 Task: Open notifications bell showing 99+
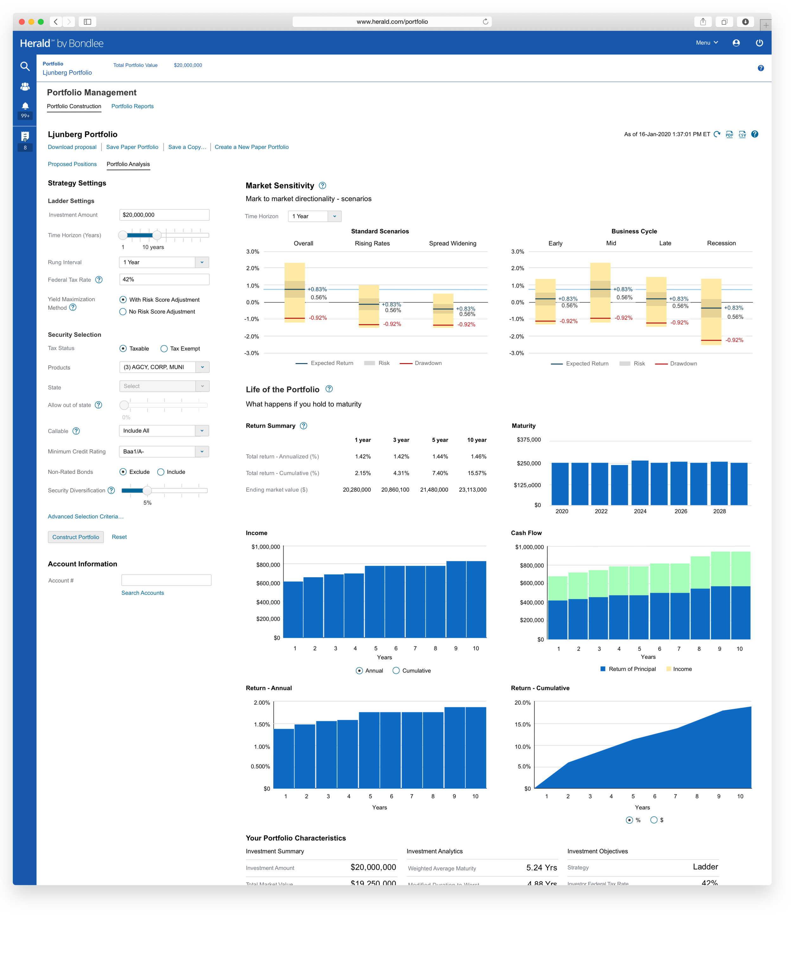pos(25,106)
